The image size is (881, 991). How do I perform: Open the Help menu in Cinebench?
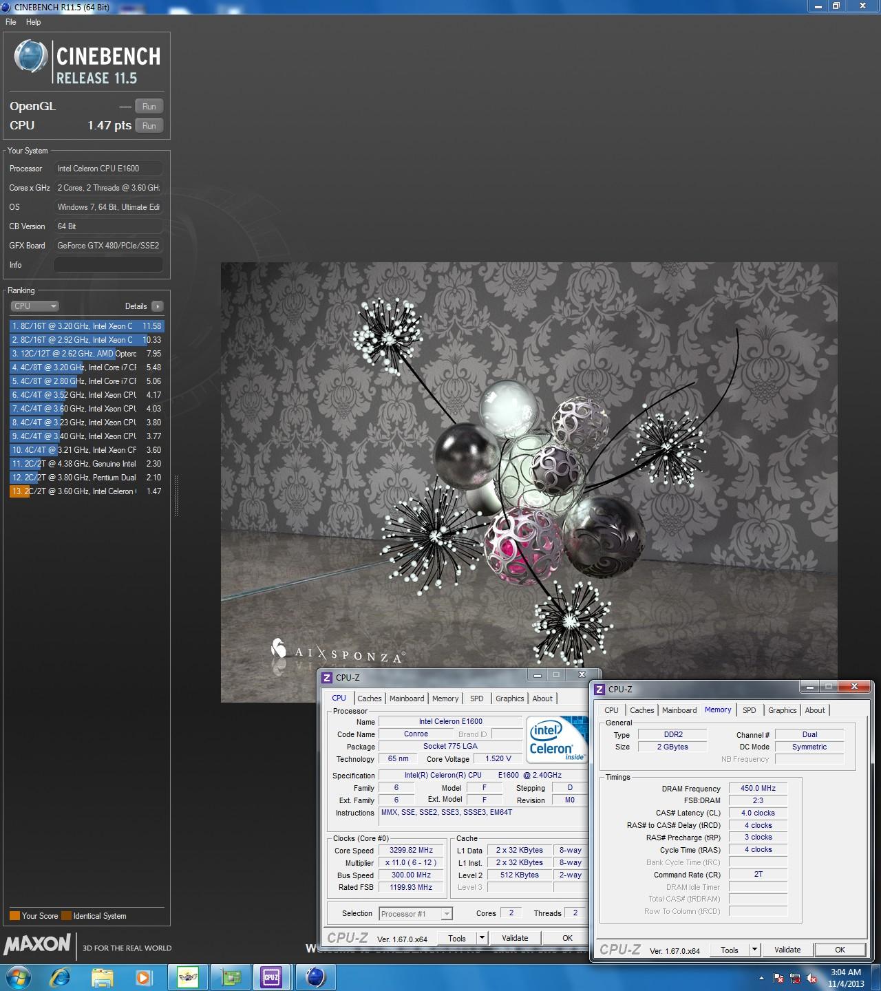[33, 22]
